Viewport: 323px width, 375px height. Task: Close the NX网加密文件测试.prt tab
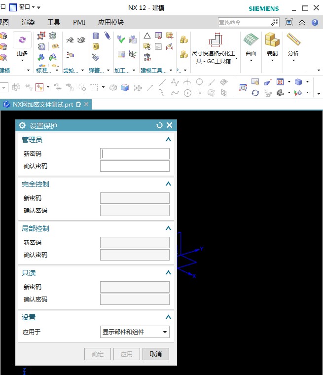(x=86, y=104)
